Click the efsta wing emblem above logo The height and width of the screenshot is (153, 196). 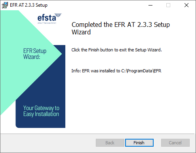(58, 15)
